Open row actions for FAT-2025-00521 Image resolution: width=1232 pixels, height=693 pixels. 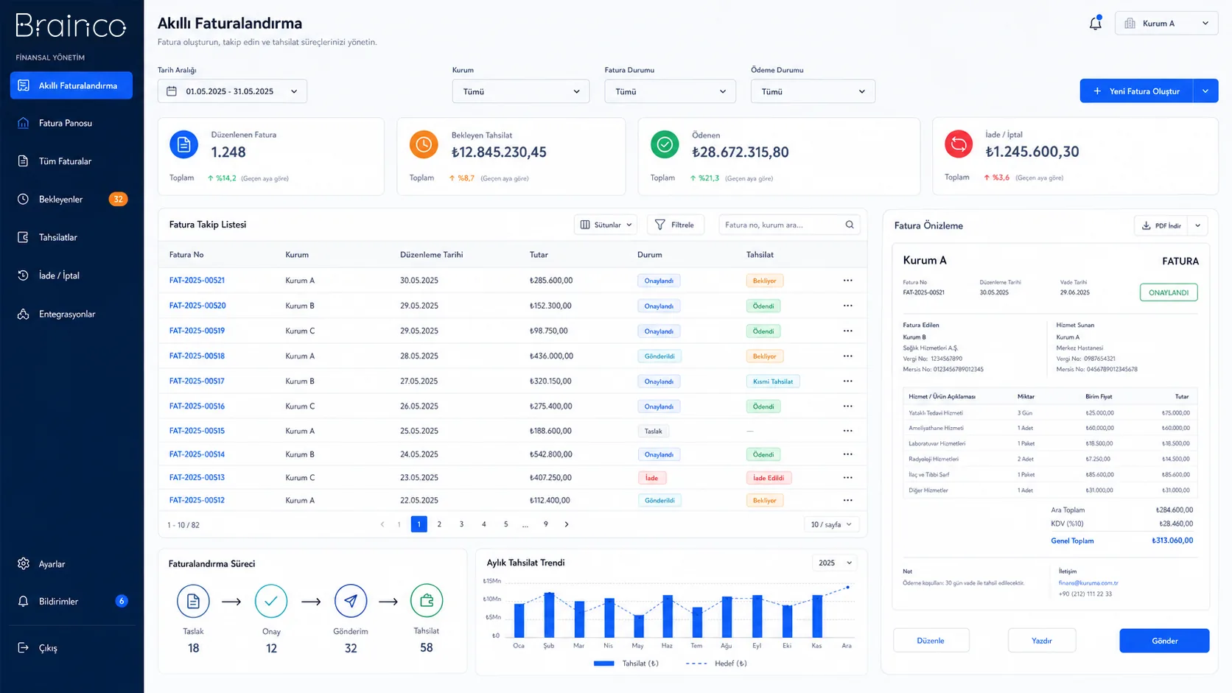[848, 281]
